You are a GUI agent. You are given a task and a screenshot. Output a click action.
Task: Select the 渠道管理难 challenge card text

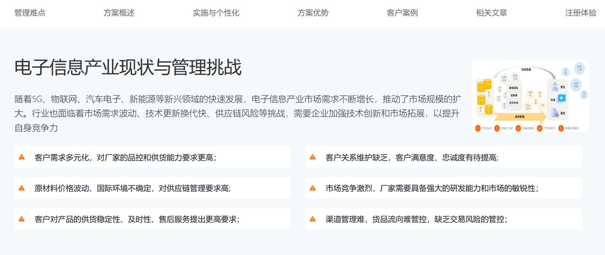pos(416,219)
